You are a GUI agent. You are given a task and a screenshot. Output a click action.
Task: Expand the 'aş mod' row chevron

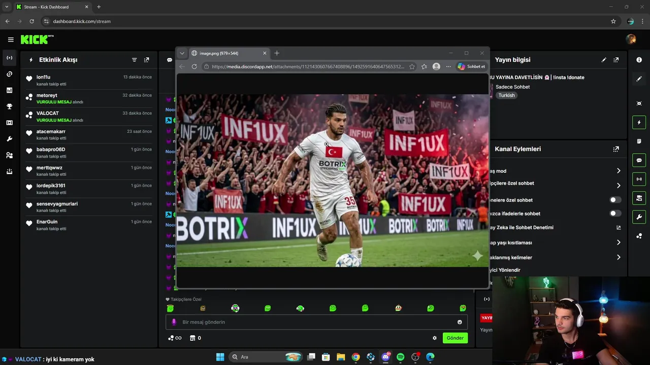pyautogui.click(x=618, y=171)
